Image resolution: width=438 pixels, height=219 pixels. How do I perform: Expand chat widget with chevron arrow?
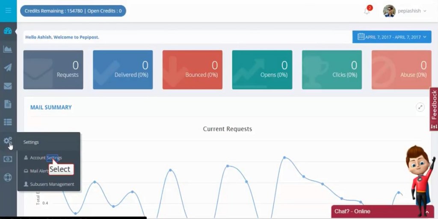coord(427,212)
